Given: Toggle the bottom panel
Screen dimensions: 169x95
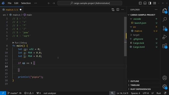Looking at the screenshot, I should 145,3.
